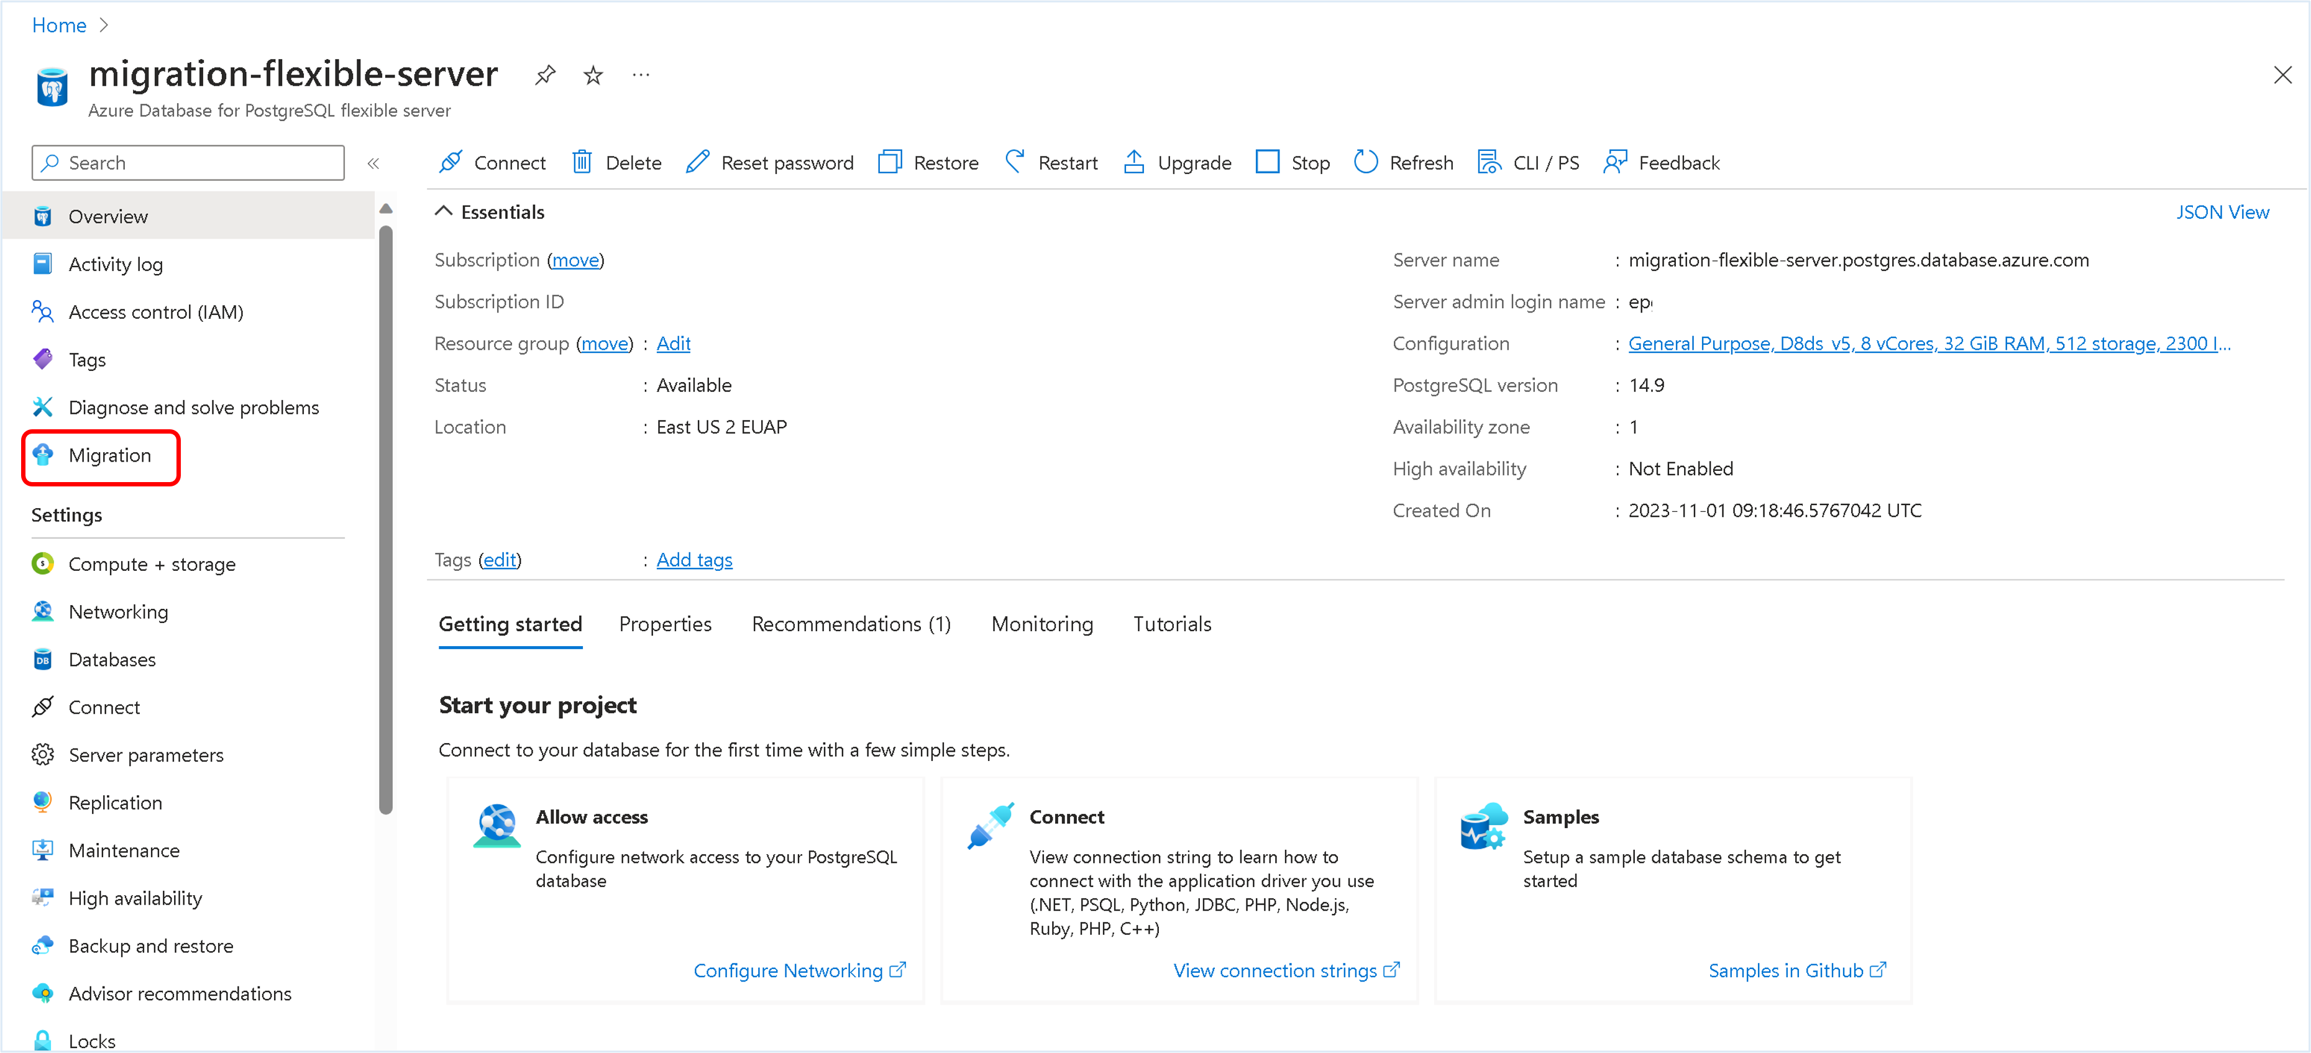Viewport: 2311px width, 1053px height.
Task: Click the Resource group move link
Action: tap(604, 344)
